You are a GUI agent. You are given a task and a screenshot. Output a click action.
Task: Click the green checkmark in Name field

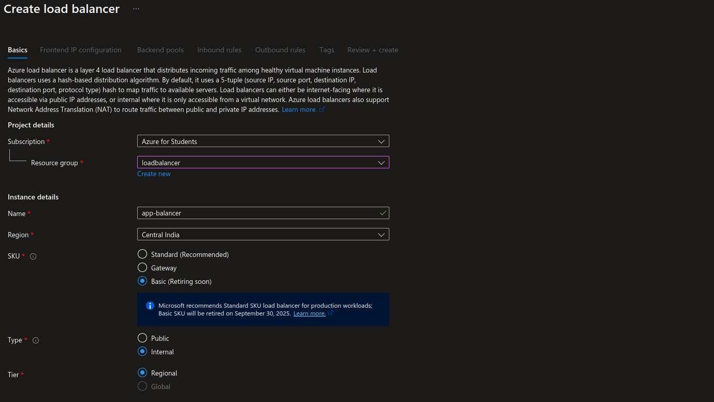click(x=383, y=213)
